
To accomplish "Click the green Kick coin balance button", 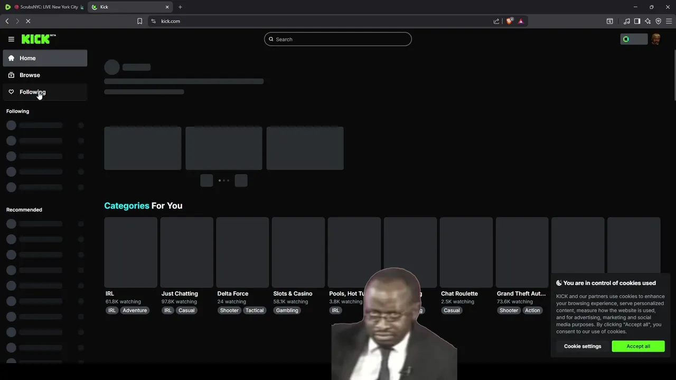I will pos(634,39).
